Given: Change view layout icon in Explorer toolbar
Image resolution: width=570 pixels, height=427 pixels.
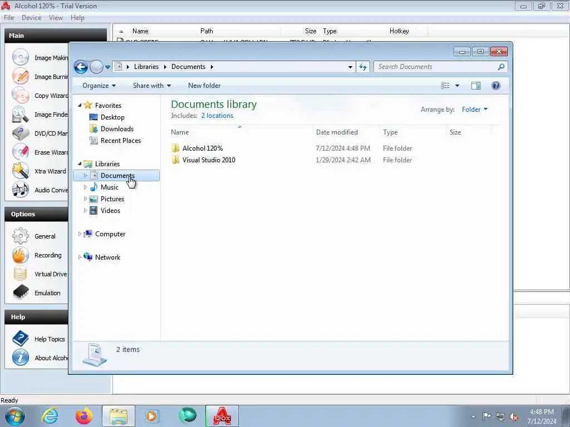Looking at the screenshot, I should click(x=445, y=86).
